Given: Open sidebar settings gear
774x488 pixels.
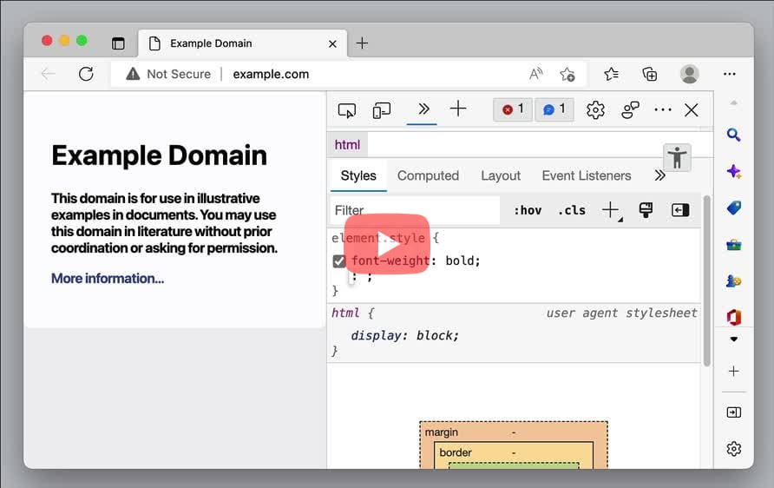Looking at the screenshot, I should 734,448.
